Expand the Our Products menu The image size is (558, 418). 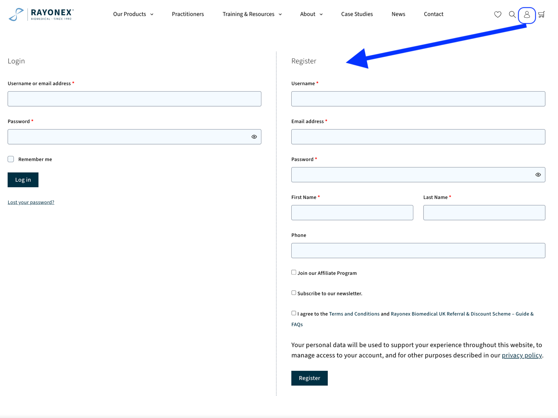133,14
